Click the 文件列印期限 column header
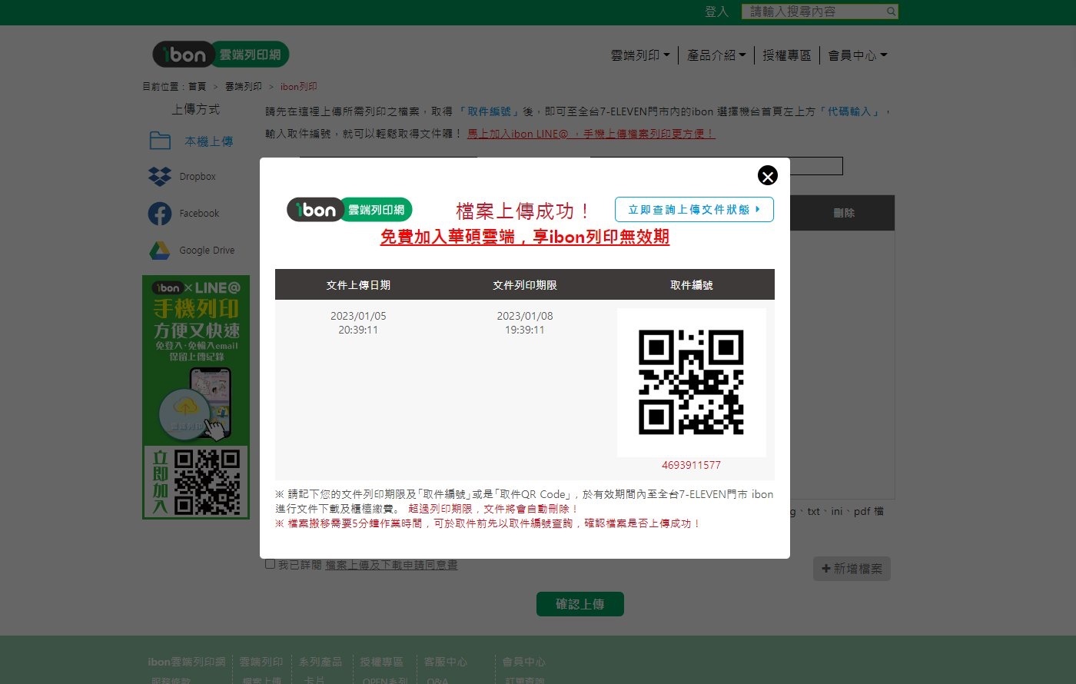 pyautogui.click(x=525, y=285)
